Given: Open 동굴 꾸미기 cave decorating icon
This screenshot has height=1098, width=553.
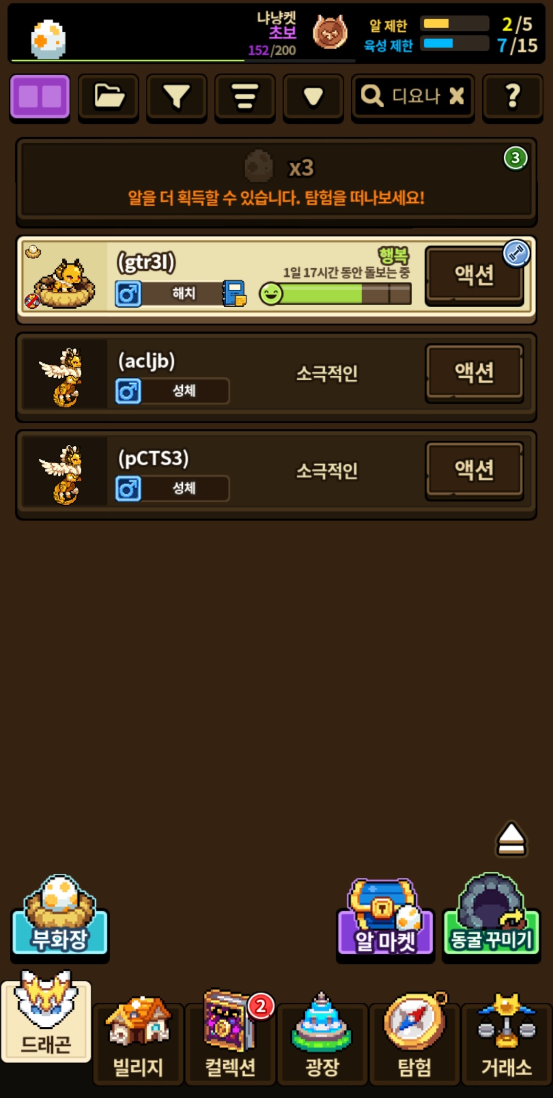Looking at the screenshot, I should click(x=491, y=915).
